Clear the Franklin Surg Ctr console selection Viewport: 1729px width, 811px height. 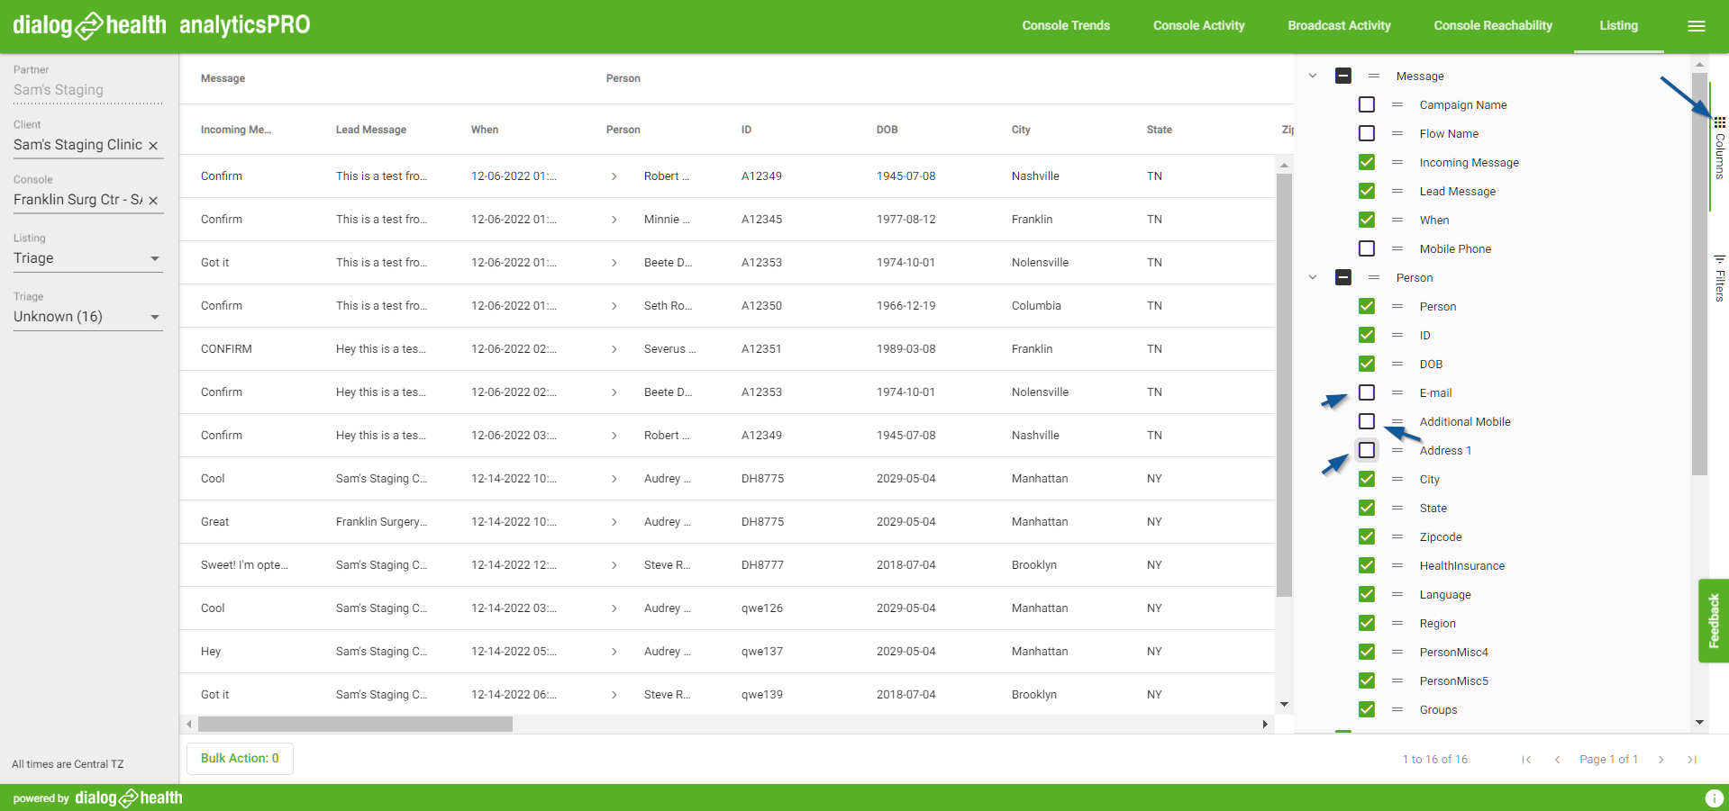click(x=153, y=201)
